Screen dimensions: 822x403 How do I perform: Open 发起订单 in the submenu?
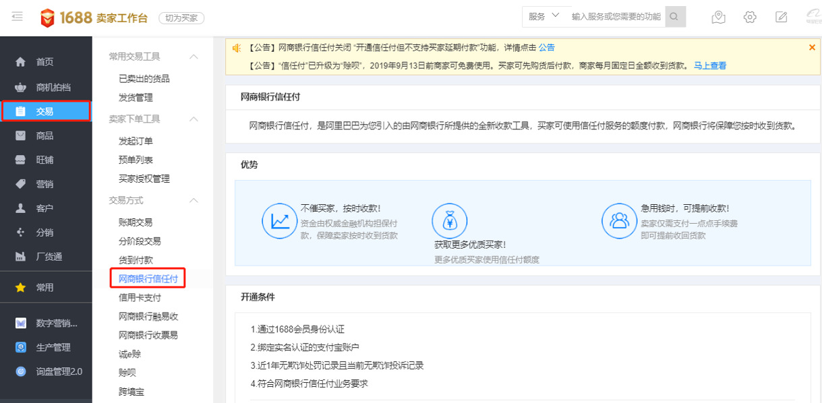pos(136,141)
